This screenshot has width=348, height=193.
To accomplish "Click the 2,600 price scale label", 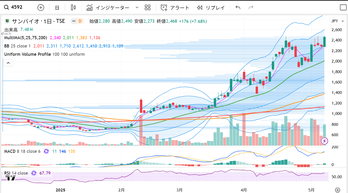I will point(337,30).
